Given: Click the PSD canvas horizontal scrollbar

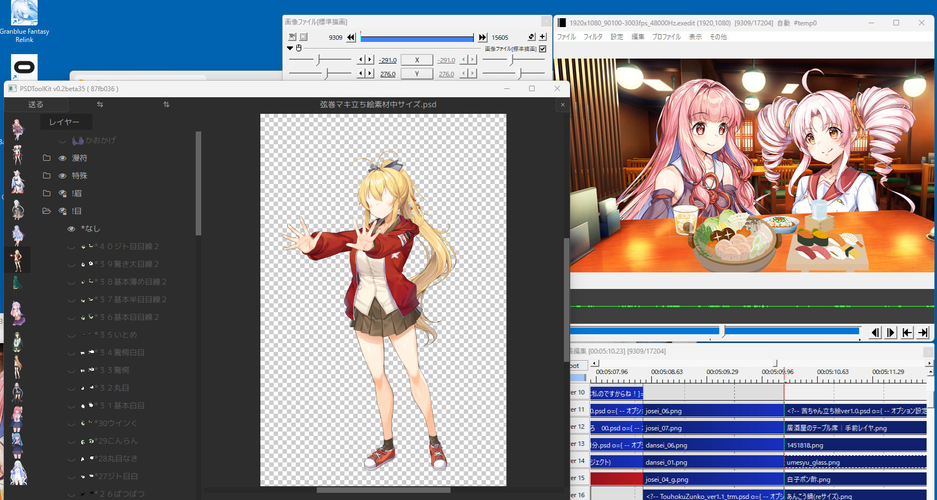Looking at the screenshot, I should pyautogui.click(x=384, y=490).
